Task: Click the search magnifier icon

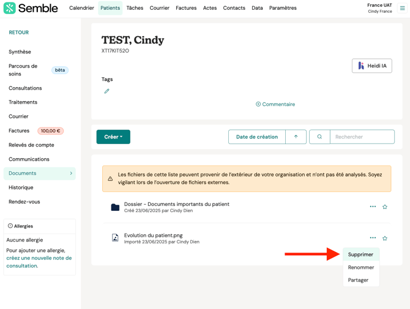Action: (x=319, y=137)
